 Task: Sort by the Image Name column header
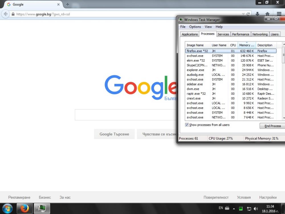198,45
